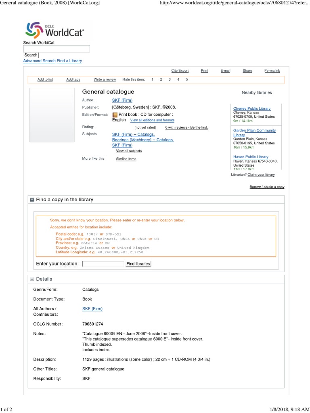This screenshot has width=310, height=413.
Task: Open the SKF (Firm) subject link
Action: 122,145
